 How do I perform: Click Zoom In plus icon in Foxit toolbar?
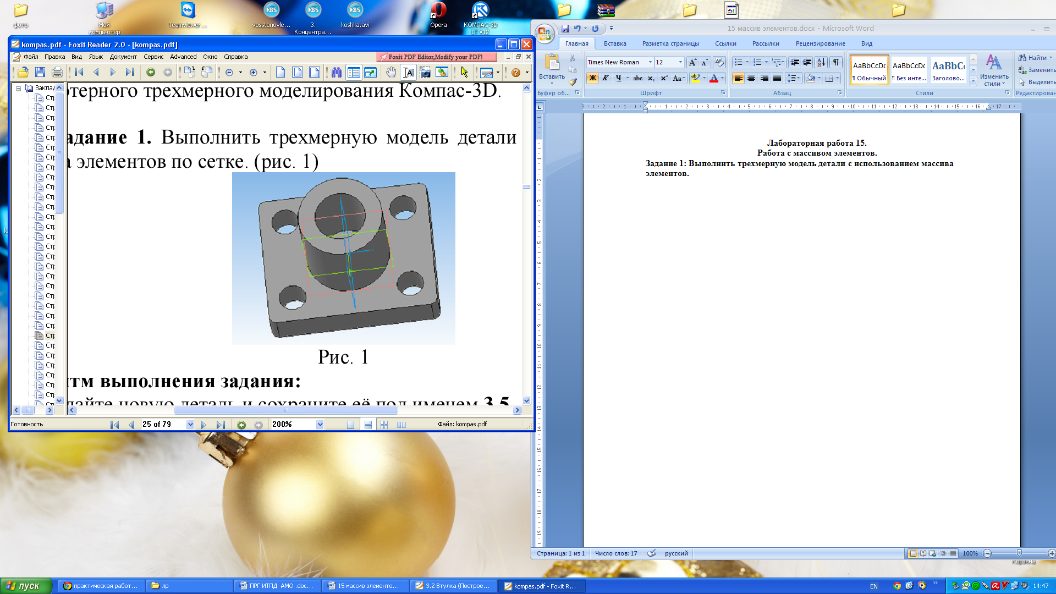[x=254, y=72]
